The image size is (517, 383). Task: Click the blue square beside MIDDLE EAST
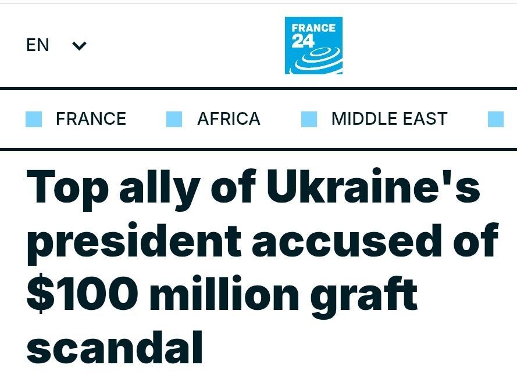click(309, 119)
